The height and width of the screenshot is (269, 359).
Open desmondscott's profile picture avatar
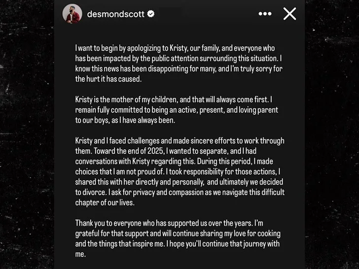[x=72, y=14]
